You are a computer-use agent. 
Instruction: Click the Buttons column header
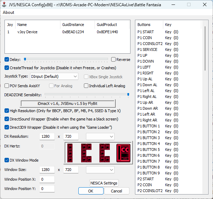pyautogui.click(x=149, y=25)
